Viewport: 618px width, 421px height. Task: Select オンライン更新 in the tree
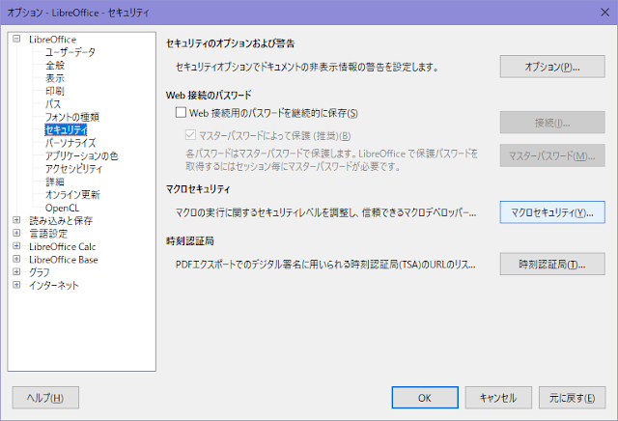click(x=72, y=195)
